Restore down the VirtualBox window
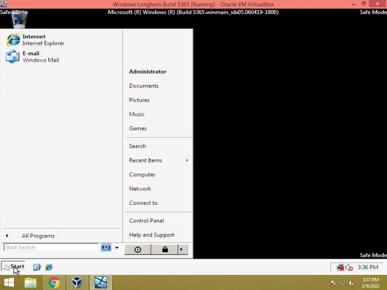This screenshot has height=290, width=387. point(363,4)
